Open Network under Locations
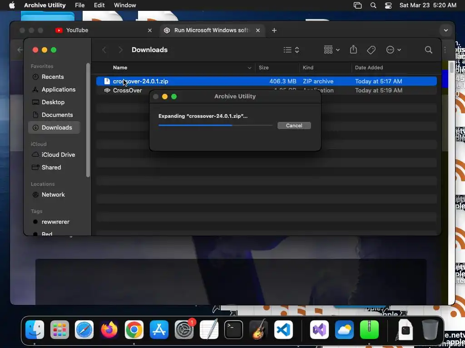Image resolution: width=465 pixels, height=348 pixels. 54,195
